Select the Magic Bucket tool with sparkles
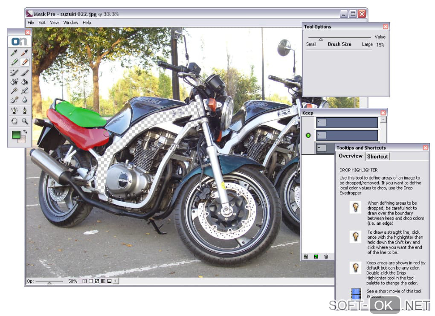Image resolution: width=435 pixels, height=316 pixels. 14,81
